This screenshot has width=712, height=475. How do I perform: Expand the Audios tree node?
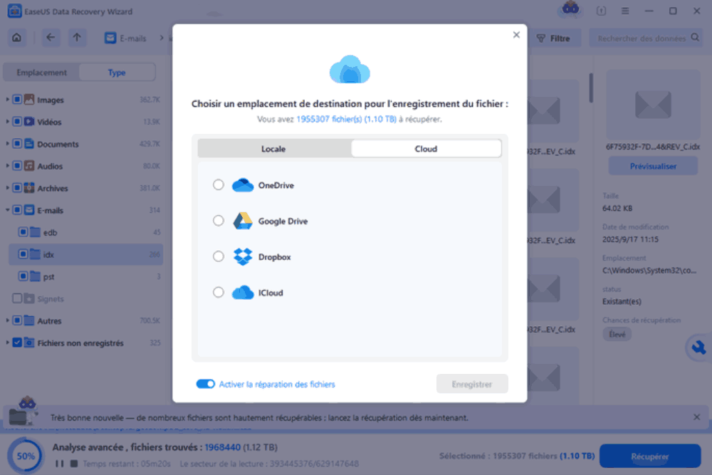[7, 166]
